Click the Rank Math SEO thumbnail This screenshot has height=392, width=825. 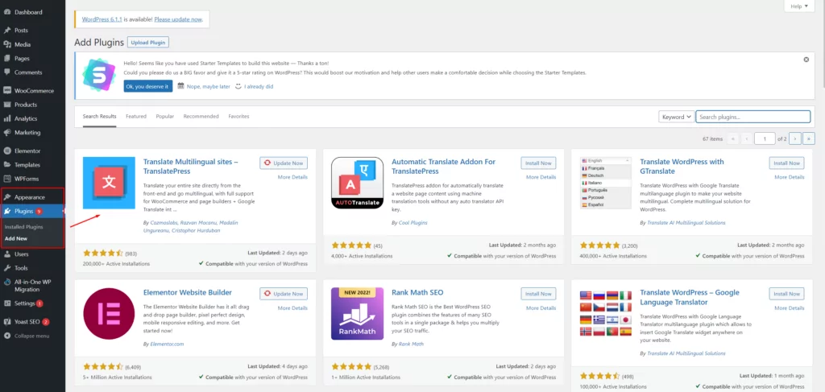pyautogui.click(x=357, y=314)
